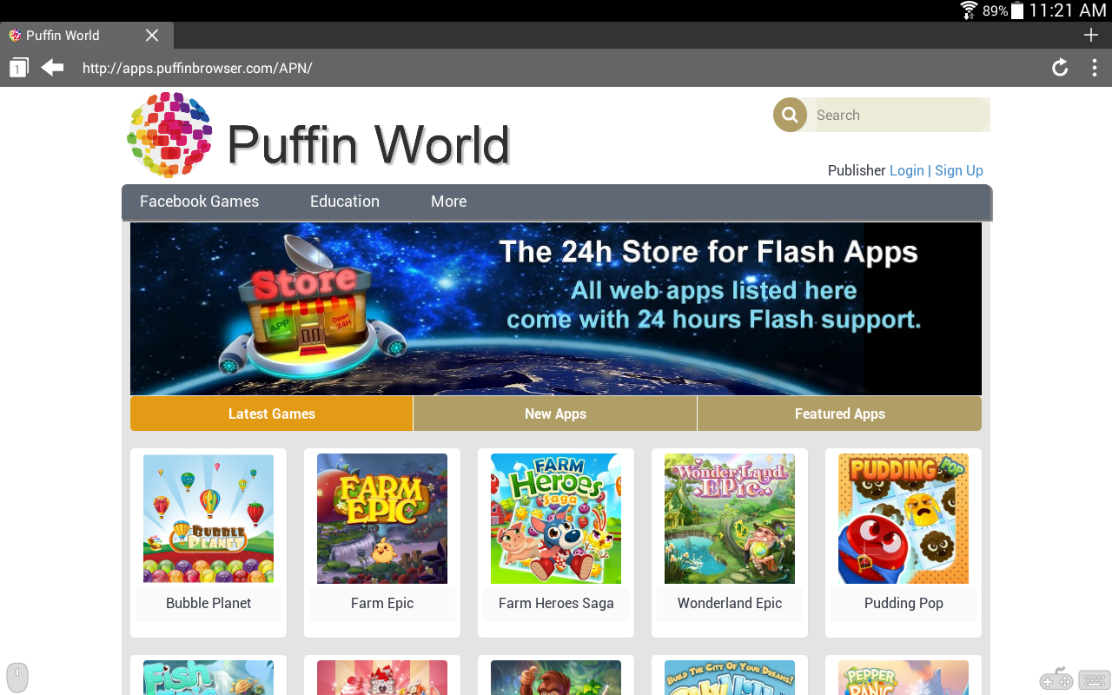Screen dimensions: 1112x695
Task: Open the Farm Epic game thumbnail
Action: point(382,519)
